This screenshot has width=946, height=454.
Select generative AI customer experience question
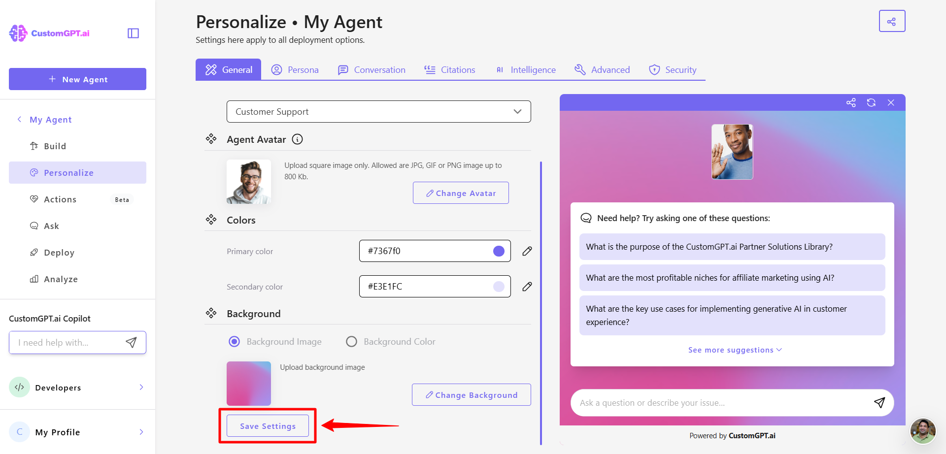732,315
